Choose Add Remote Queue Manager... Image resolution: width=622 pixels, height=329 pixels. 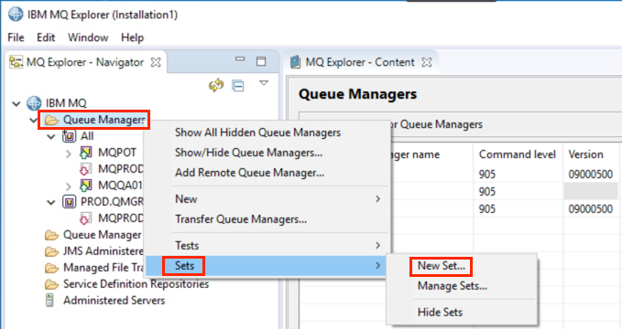coord(249,173)
